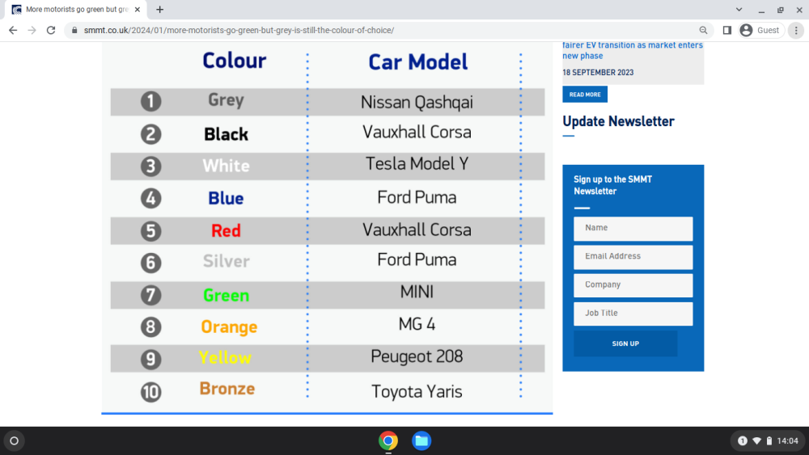Viewport: 809px width, 455px height.
Task: Click the 'Blue' colour label
Action: click(226, 198)
